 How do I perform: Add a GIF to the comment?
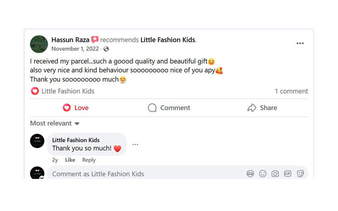coord(288,174)
